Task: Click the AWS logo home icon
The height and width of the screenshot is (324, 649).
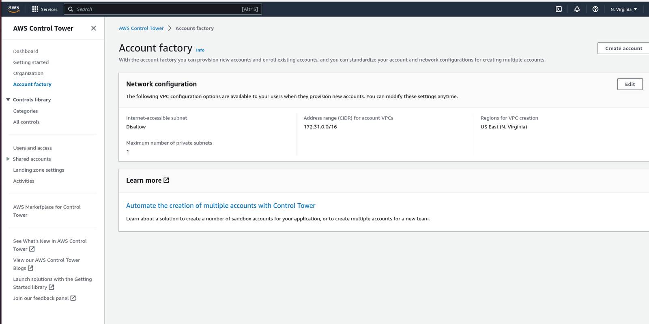Action: click(14, 9)
